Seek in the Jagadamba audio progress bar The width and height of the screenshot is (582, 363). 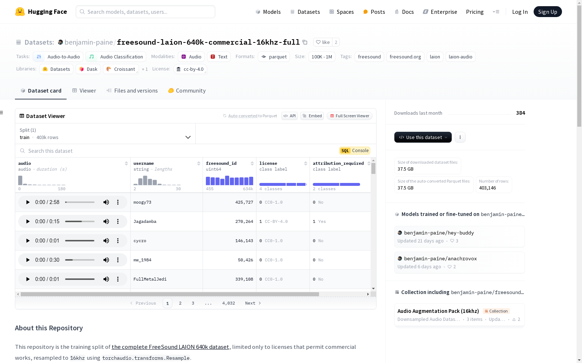tap(80, 221)
